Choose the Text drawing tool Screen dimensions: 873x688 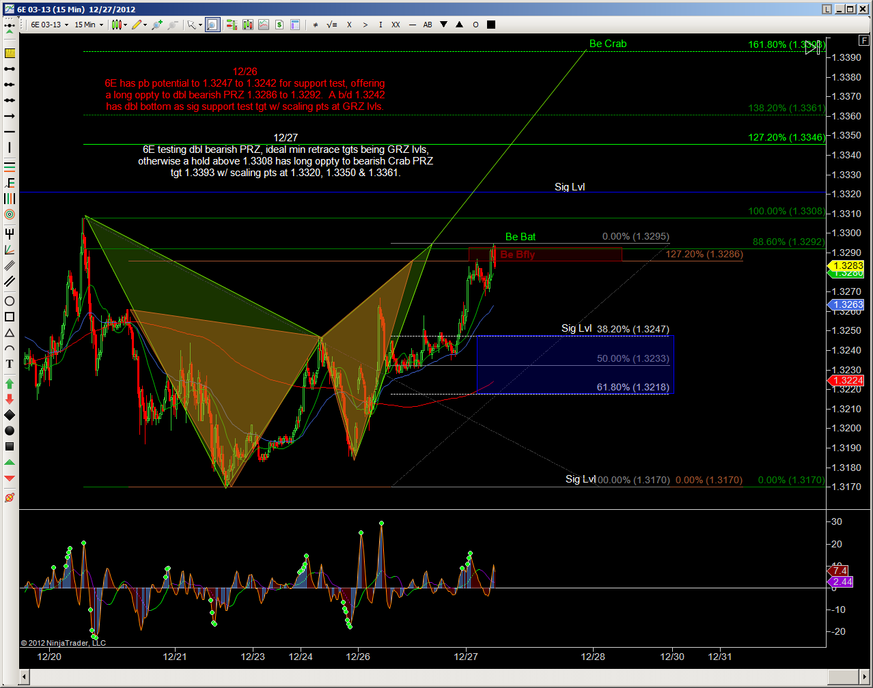click(x=10, y=364)
